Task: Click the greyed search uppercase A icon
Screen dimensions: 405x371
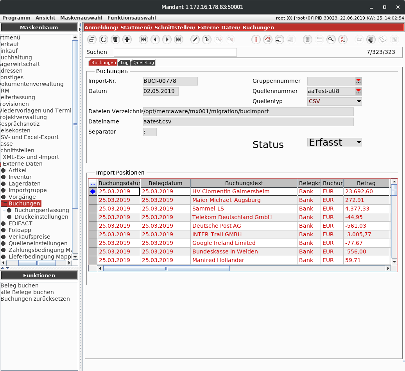Action: click(x=219, y=39)
